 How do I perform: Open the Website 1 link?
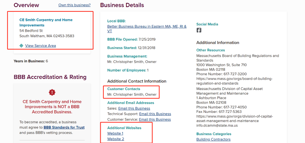(115, 133)
